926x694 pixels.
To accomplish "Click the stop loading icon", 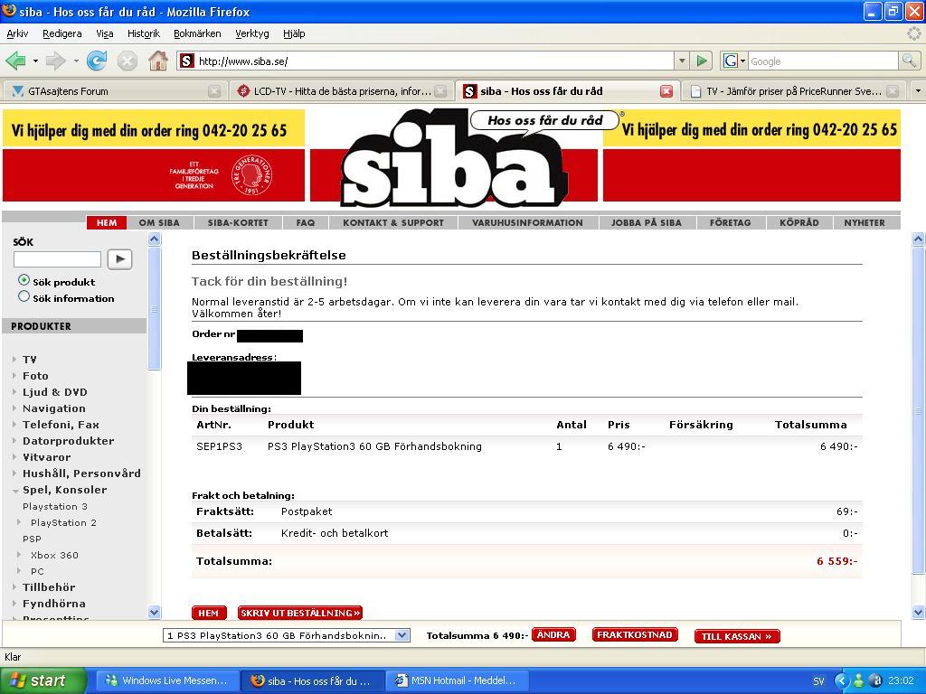I will pyautogui.click(x=127, y=61).
